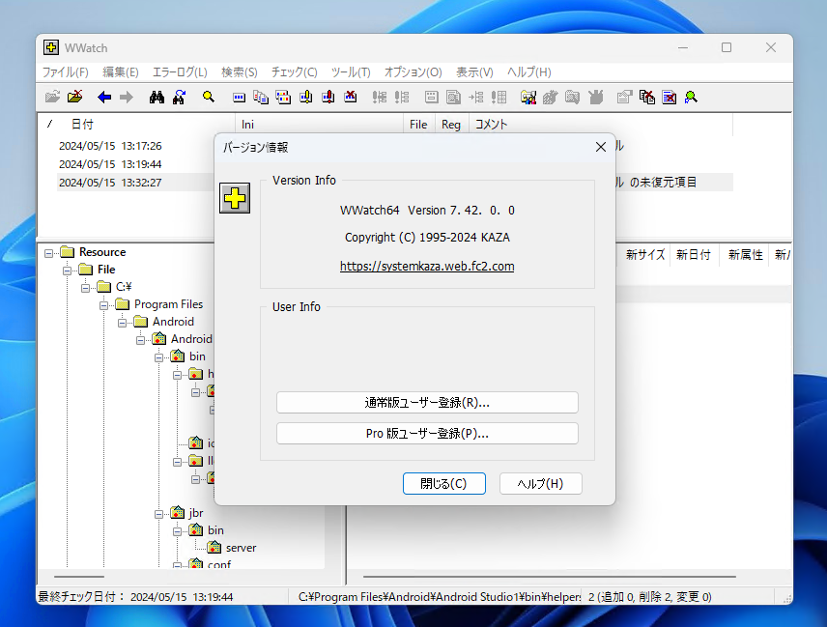The image size is (827, 627).
Task: Open the ツール(T) menu
Action: coord(350,71)
